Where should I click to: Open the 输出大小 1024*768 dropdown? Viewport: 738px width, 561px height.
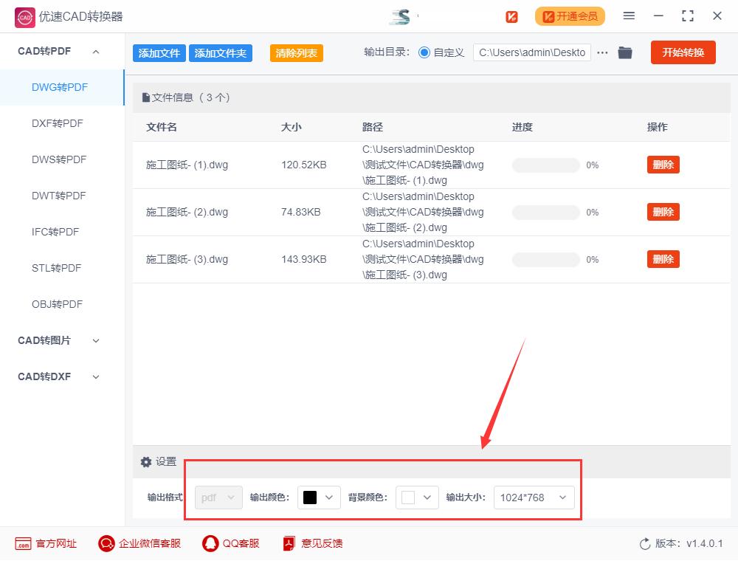coord(534,497)
